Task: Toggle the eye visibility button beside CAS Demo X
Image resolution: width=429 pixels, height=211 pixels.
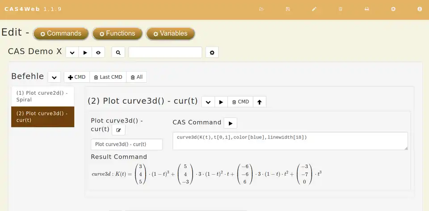Action: pos(98,53)
